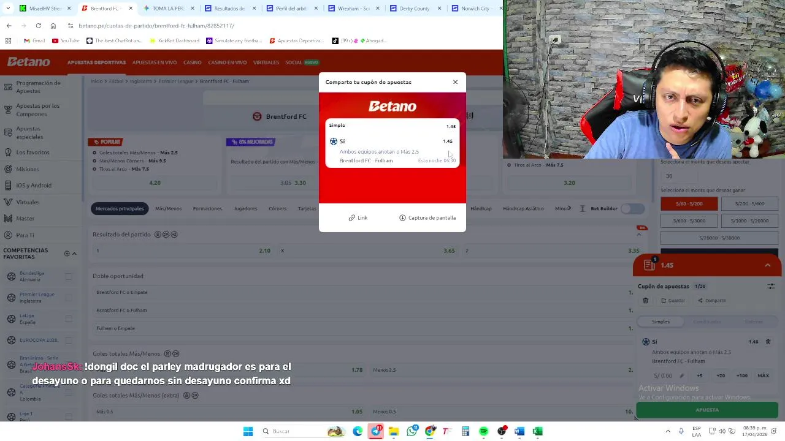Click the stake amount input field

[667, 375]
